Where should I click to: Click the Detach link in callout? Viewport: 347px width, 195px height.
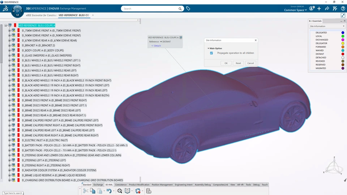pyautogui.click(x=157, y=46)
